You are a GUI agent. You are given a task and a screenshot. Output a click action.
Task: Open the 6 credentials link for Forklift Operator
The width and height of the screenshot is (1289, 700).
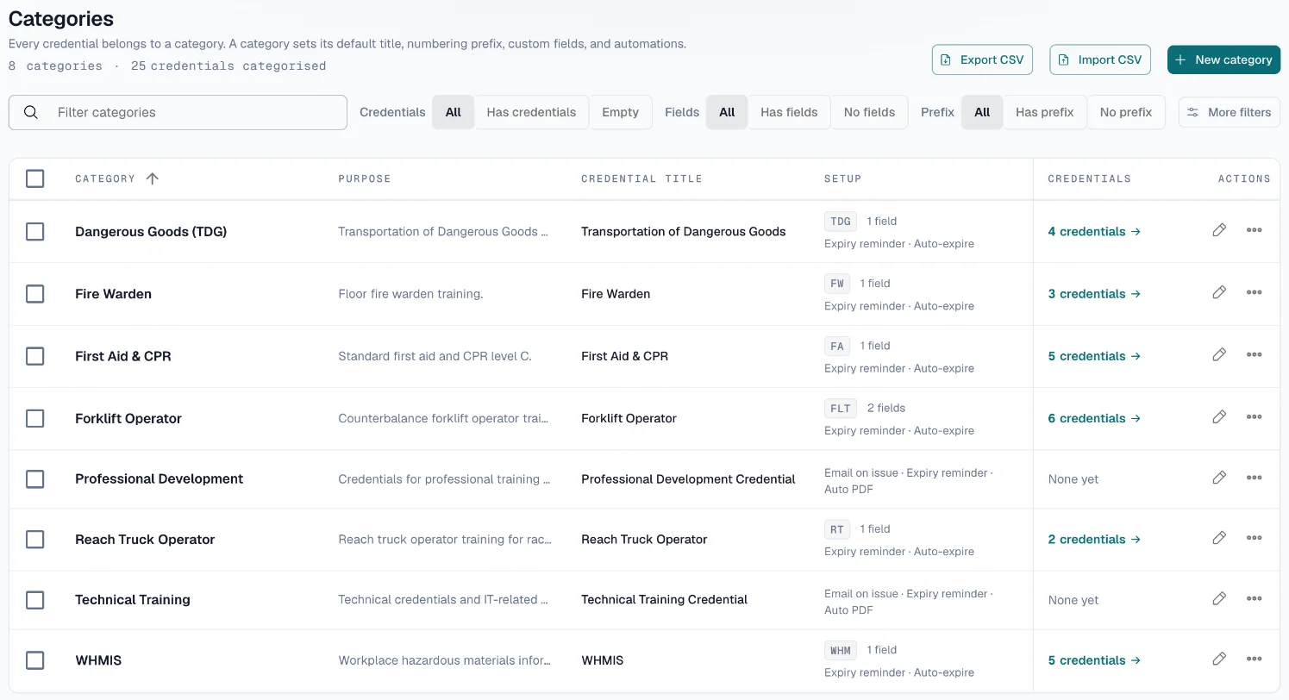click(x=1094, y=418)
